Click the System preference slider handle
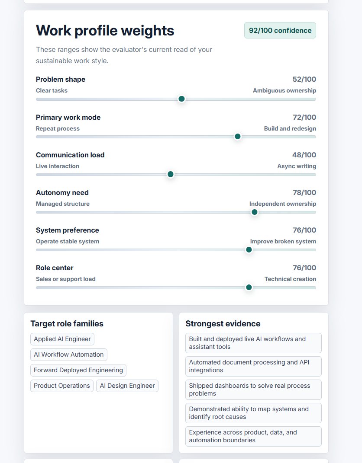 [x=249, y=250]
